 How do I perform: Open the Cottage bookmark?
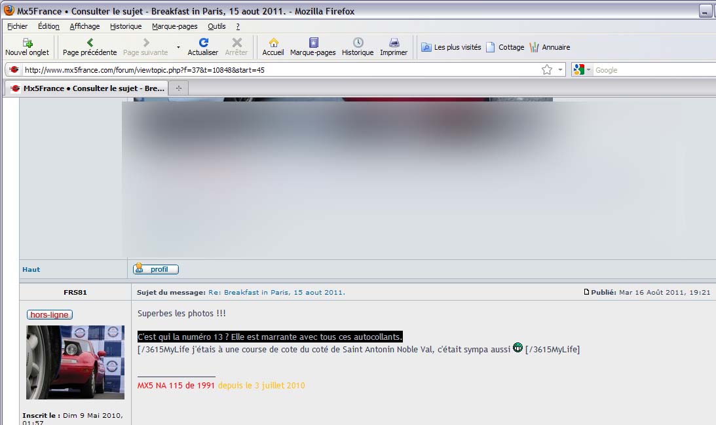point(505,47)
